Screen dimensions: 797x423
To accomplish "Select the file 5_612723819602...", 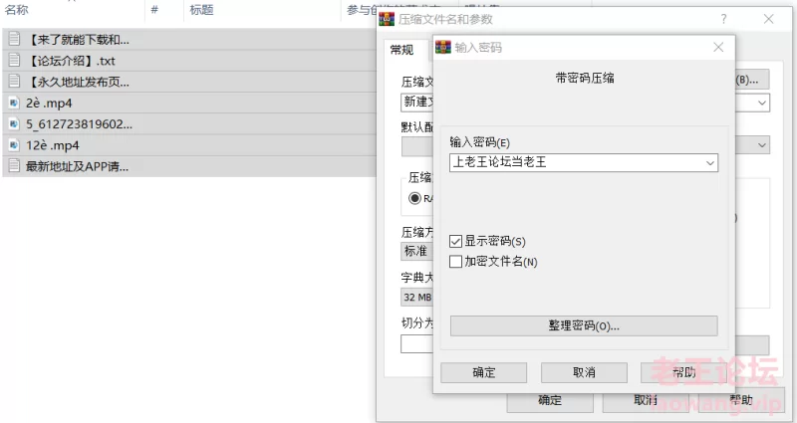I will (189, 123).
